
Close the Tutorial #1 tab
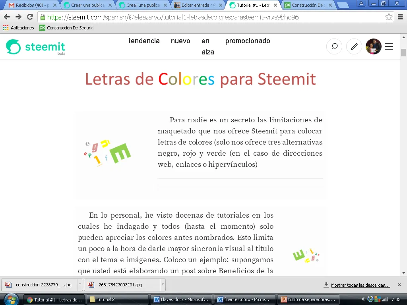[x=275, y=5]
